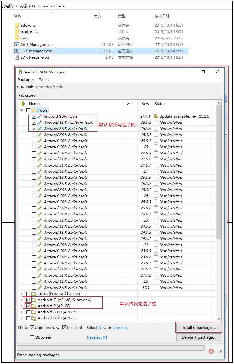The width and height of the screenshot is (234, 364).
Task: Click breadcrumb arrow after 此电脑 in Explorer
Action: (x=16, y=6)
